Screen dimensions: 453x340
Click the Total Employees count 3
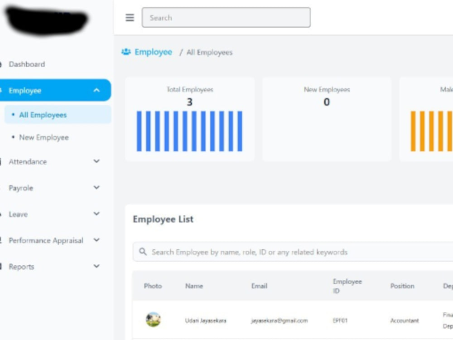coord(189,102)
